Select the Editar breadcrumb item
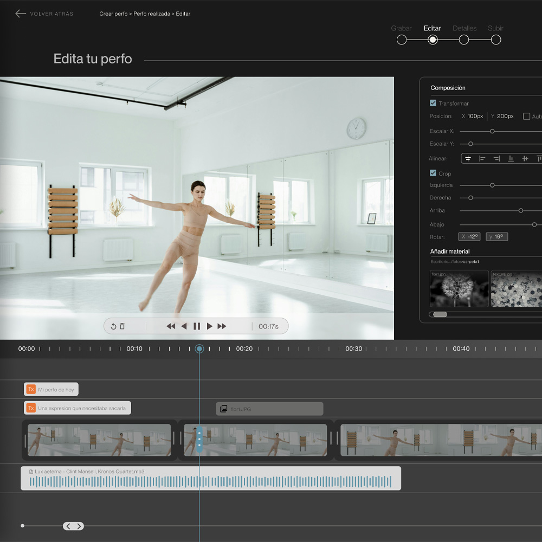Screen dimensions: 542x542 pyautogui.click(x=183, y=14)
